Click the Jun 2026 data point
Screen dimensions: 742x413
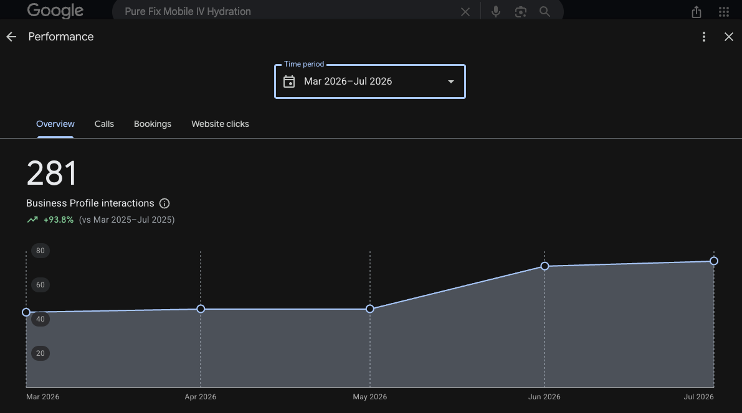(545, 266)
